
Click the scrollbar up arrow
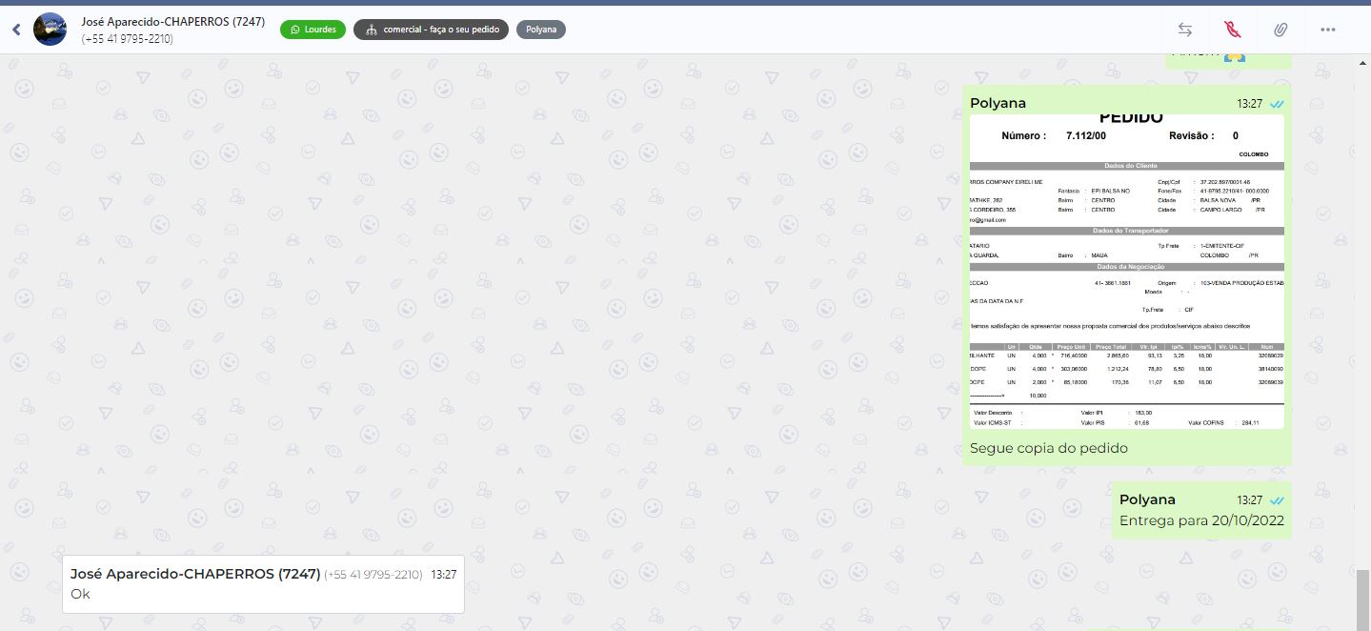[1362, 62]
